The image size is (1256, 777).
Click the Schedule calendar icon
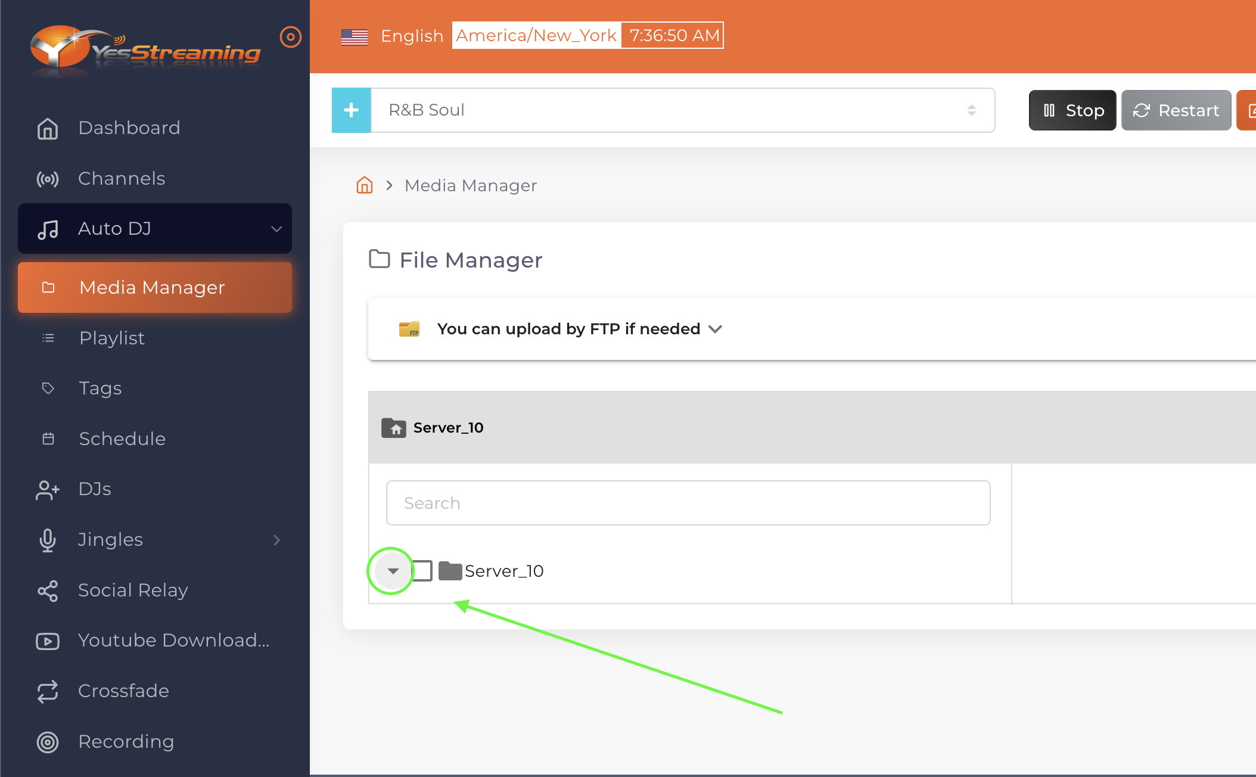48,439
